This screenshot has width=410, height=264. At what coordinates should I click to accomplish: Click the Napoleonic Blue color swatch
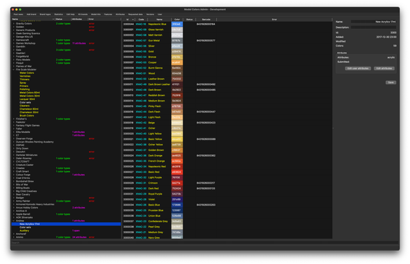(x=177, y=24)
